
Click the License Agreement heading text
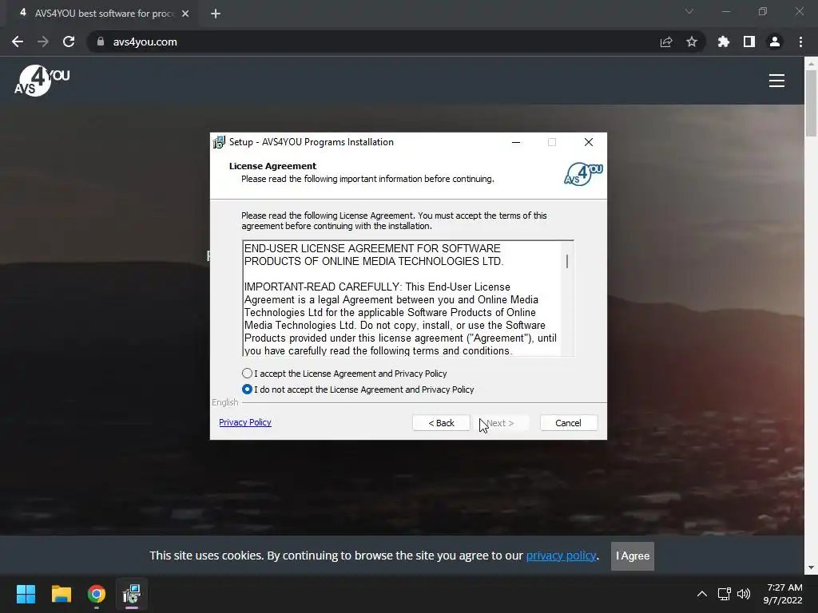tap(273, 166)
